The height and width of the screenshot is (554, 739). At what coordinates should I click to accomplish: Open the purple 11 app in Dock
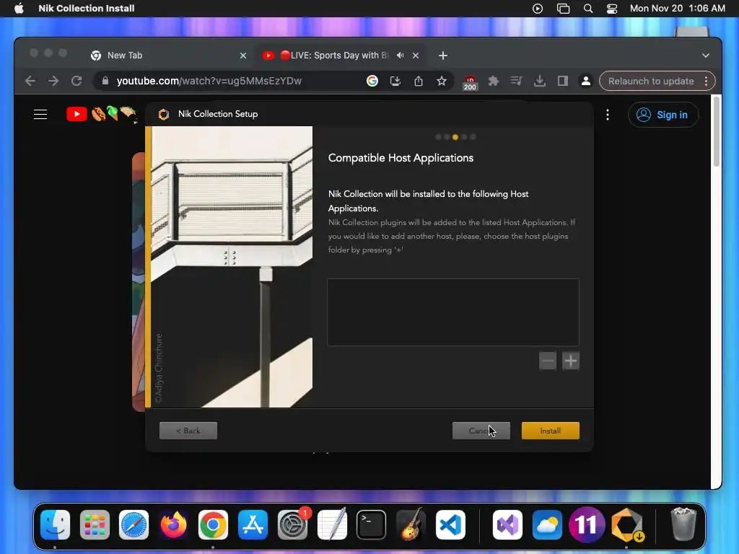pyautogui.click(x=586, y=524)
